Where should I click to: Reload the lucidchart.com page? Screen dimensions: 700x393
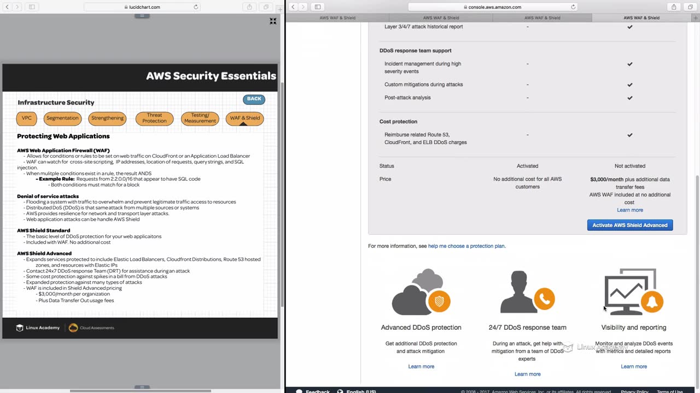(x=196, y=7)
